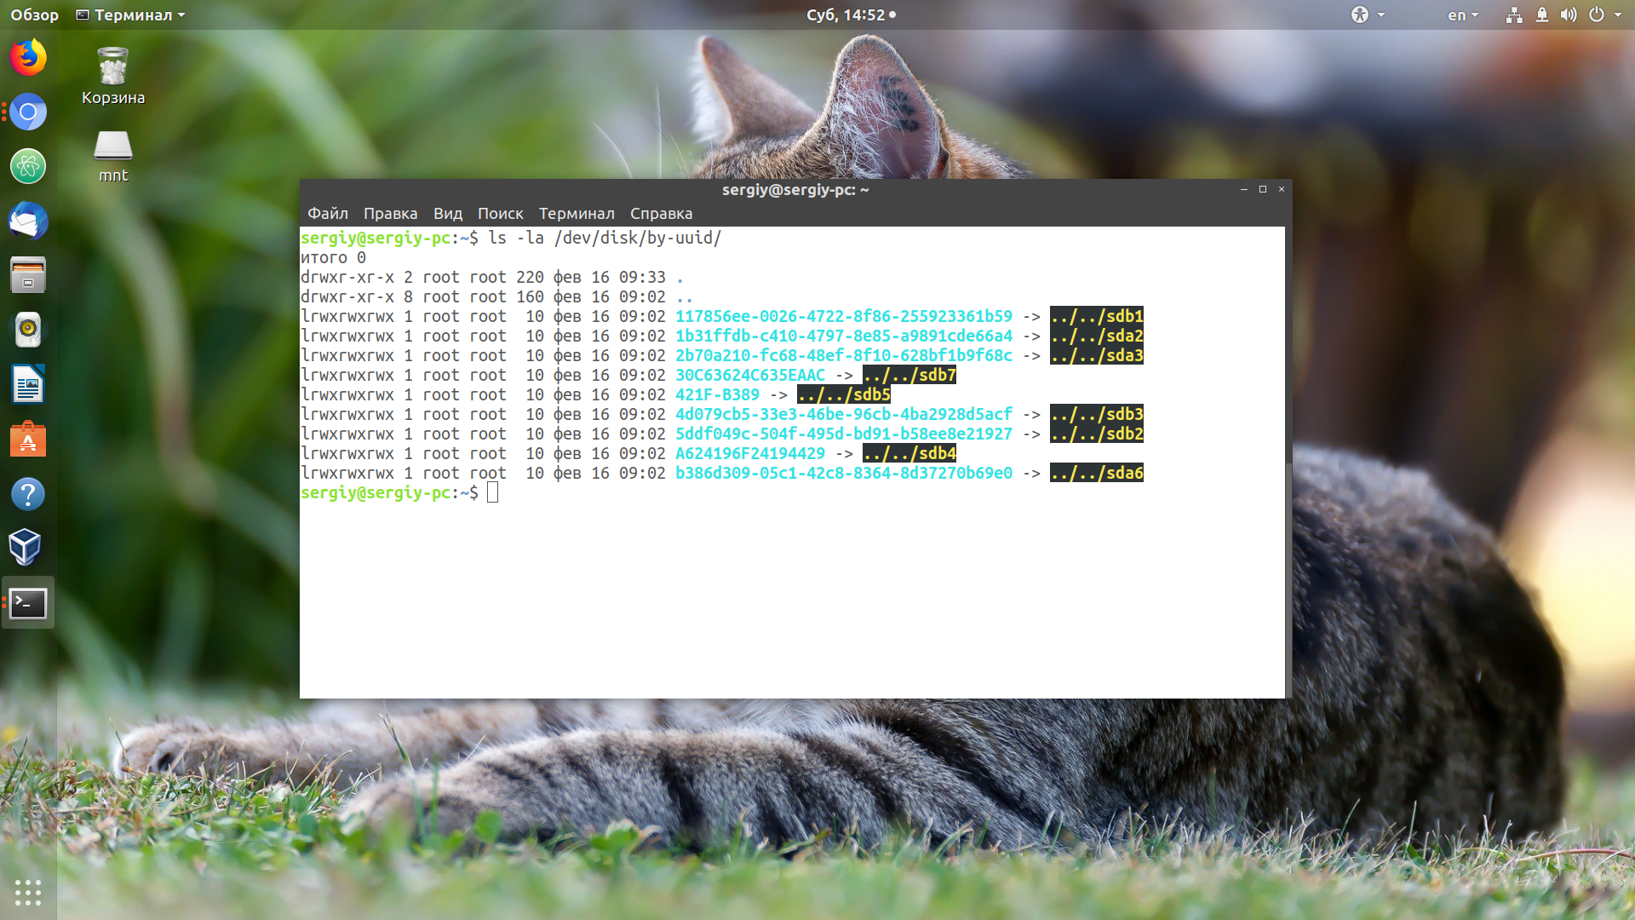Open the Правка menu
Image resolution: width=1635 pixels, height=920 pixels.
coord(390,213)
